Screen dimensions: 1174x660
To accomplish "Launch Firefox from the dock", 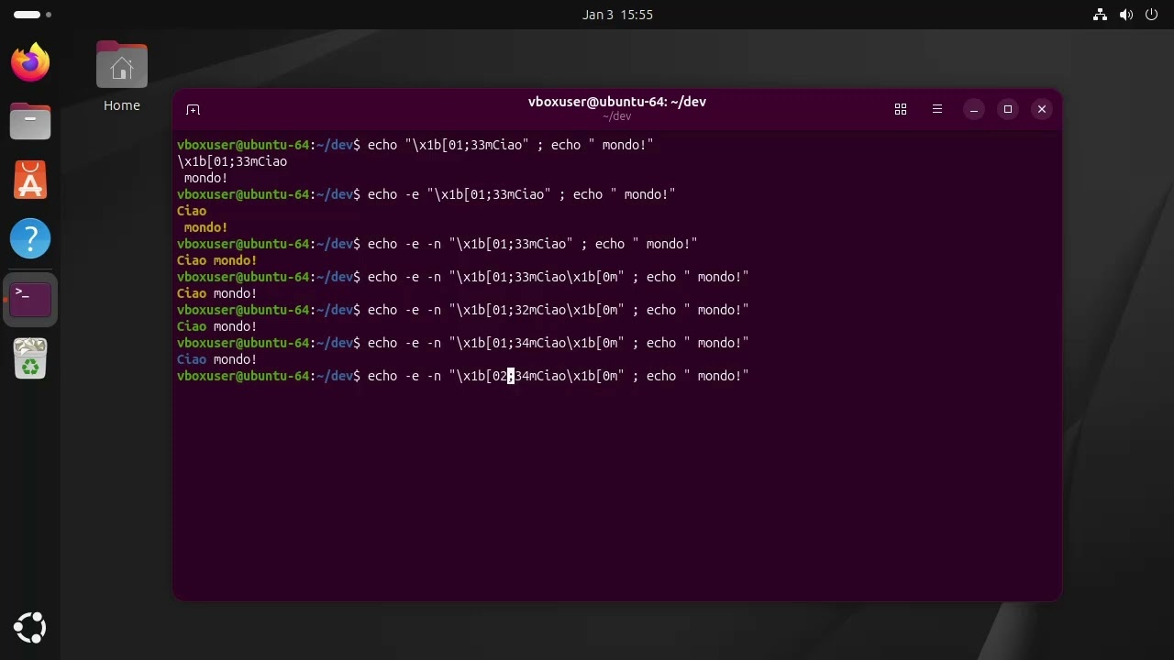I will tap(30, 62).
